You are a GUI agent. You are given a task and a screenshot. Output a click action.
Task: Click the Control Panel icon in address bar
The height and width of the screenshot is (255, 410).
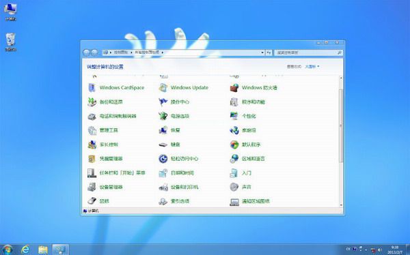[x=106, y=52]
